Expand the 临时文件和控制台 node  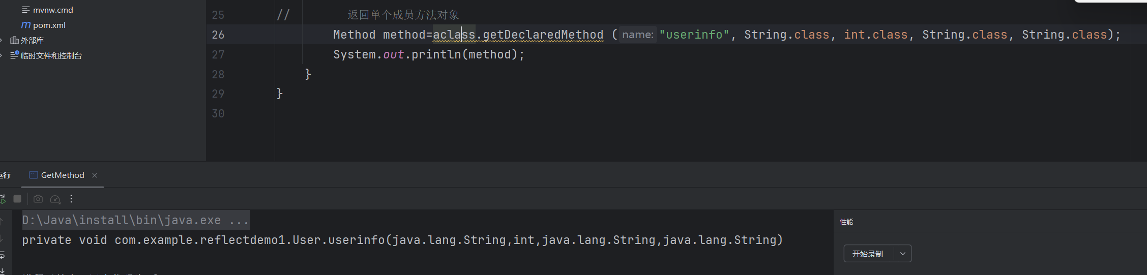point(2,55)
